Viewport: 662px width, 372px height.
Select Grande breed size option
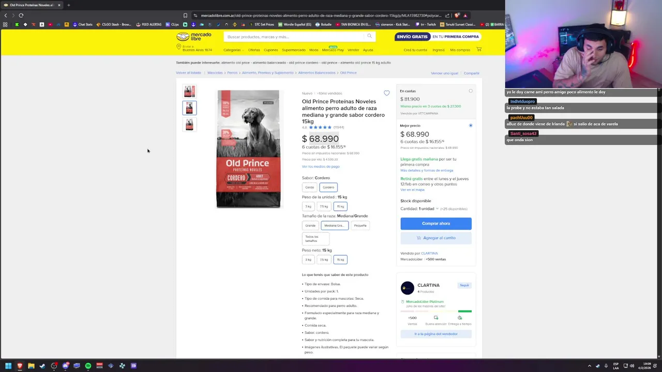[310, 225]
